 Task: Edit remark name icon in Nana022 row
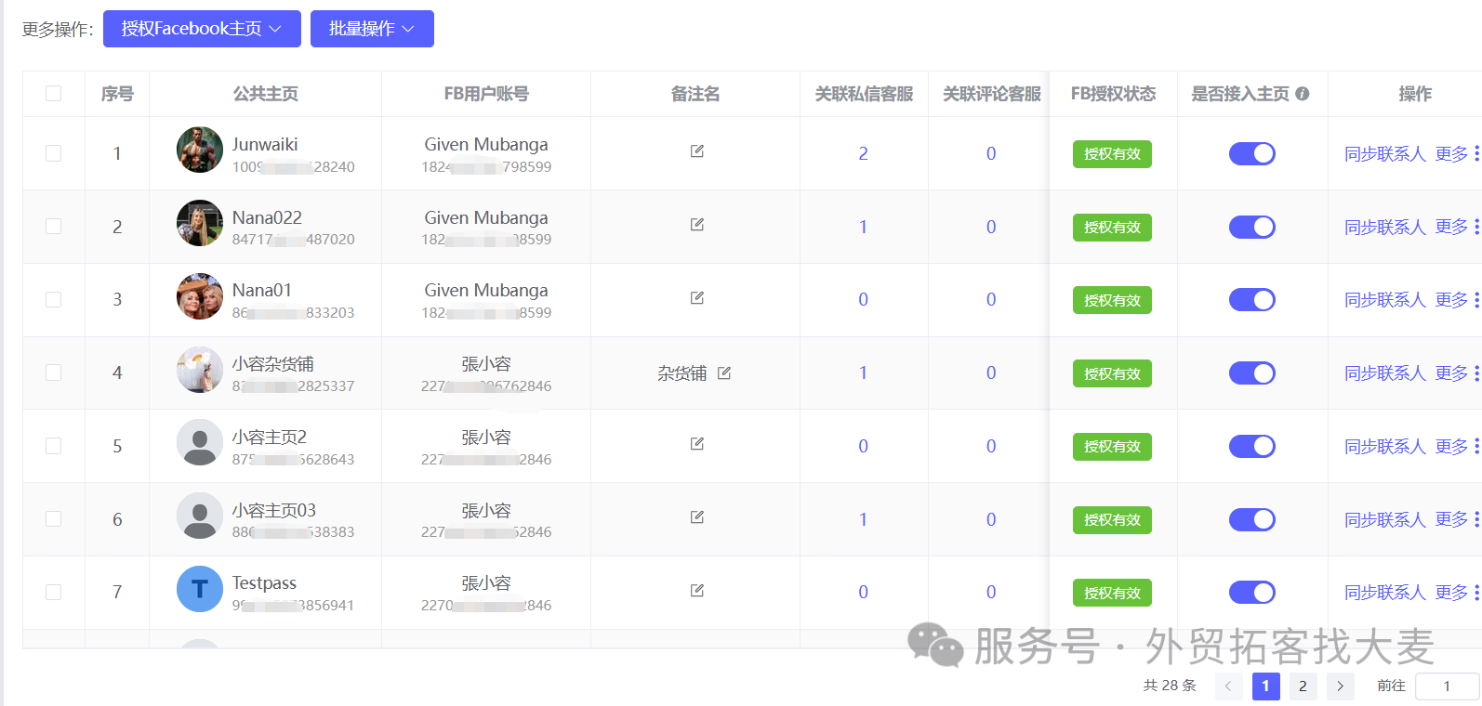696,225
